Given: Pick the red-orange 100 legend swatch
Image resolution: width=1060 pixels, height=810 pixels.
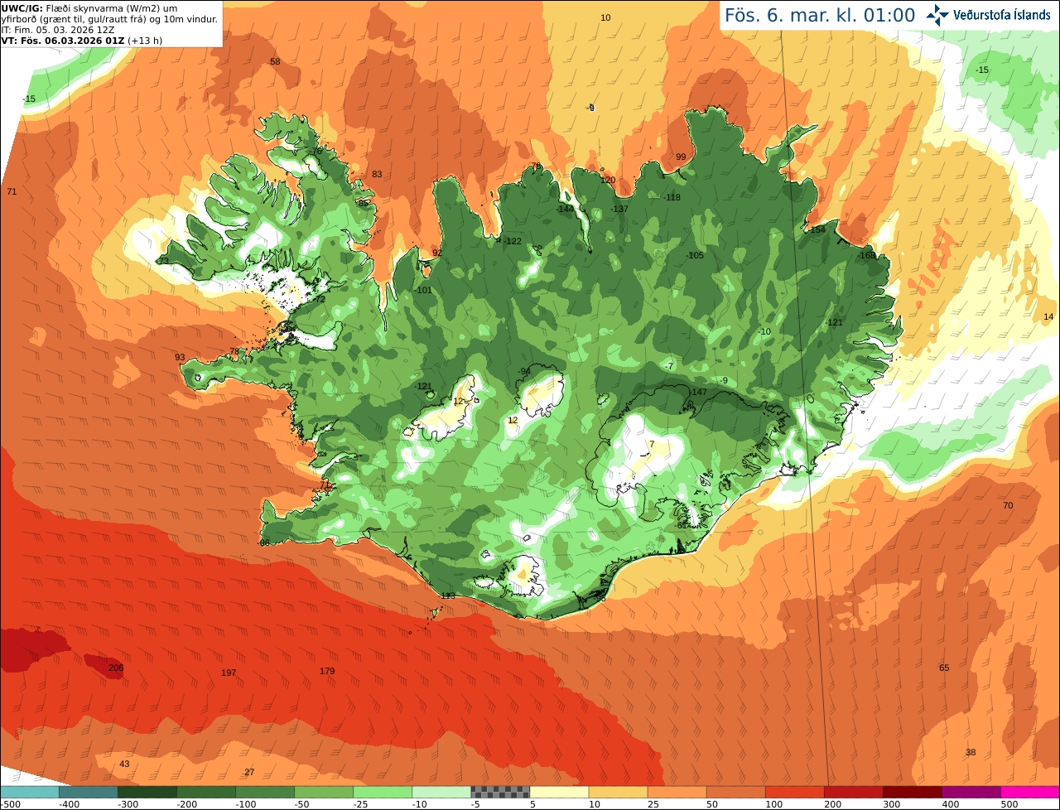Looking at the screenshot, I should point(794,792).
